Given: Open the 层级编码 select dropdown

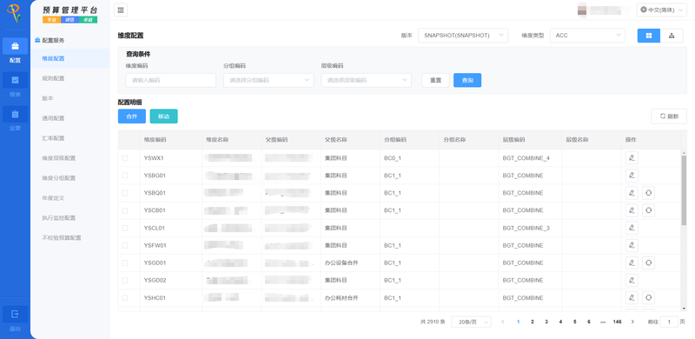Looking at the screenshot, I should point(366,80).
